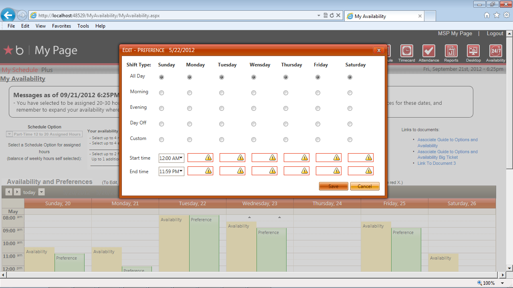Open the address bar URL history dropdown
This screenshot has width=513, height=288.
pyautogui.click(x=319, y=16)
